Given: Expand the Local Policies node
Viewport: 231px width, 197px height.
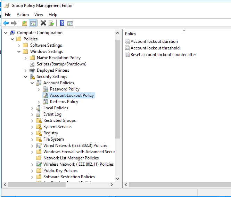Looking at the screenshot, I should coord(32,108).
